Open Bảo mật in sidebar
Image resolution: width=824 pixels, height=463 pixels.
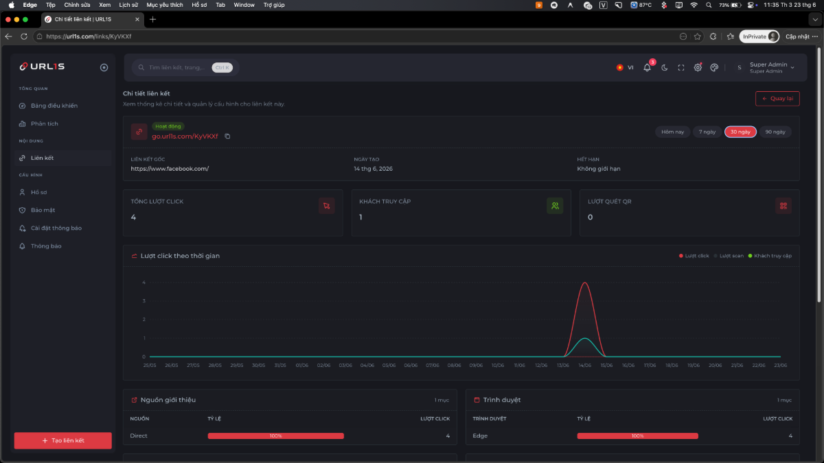[x=63, y=210]
